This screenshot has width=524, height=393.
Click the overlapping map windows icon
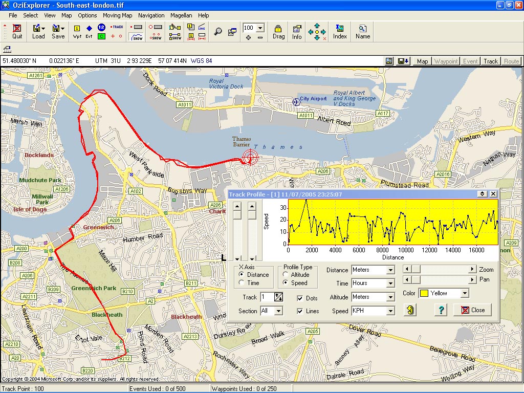(232, 32)
